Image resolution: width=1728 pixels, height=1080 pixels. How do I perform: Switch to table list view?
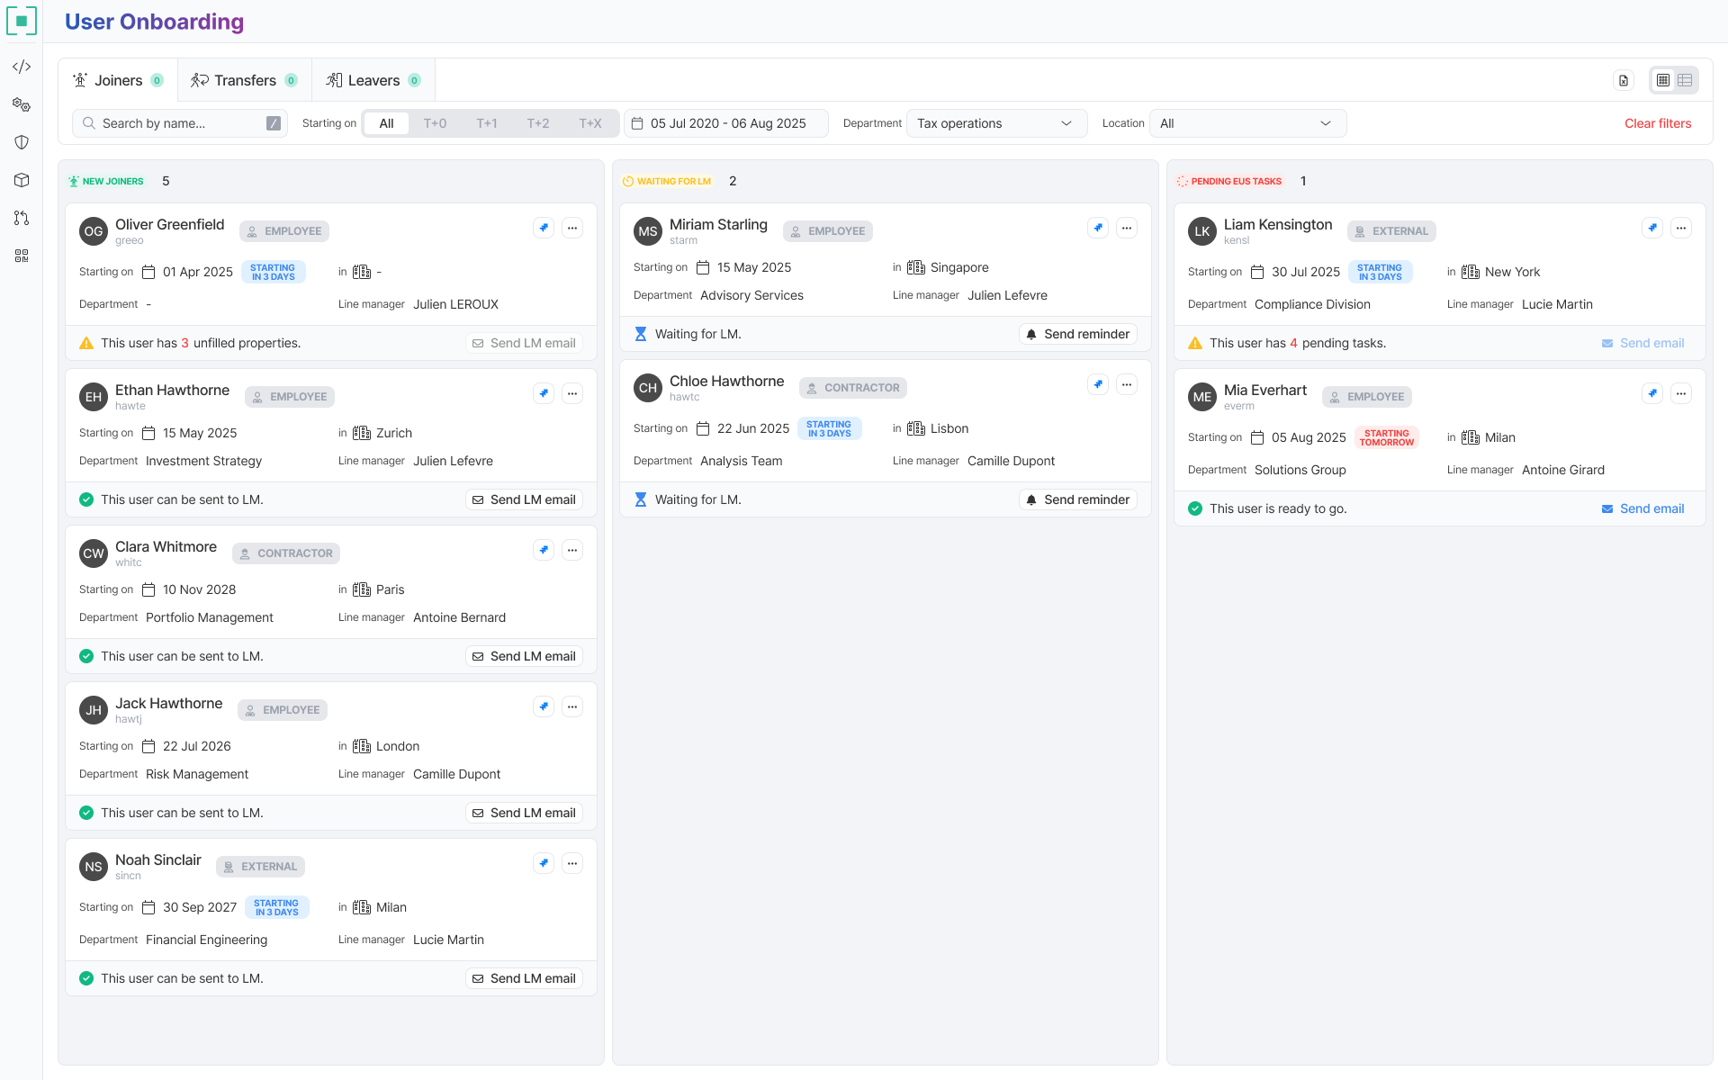(1685, 80)
